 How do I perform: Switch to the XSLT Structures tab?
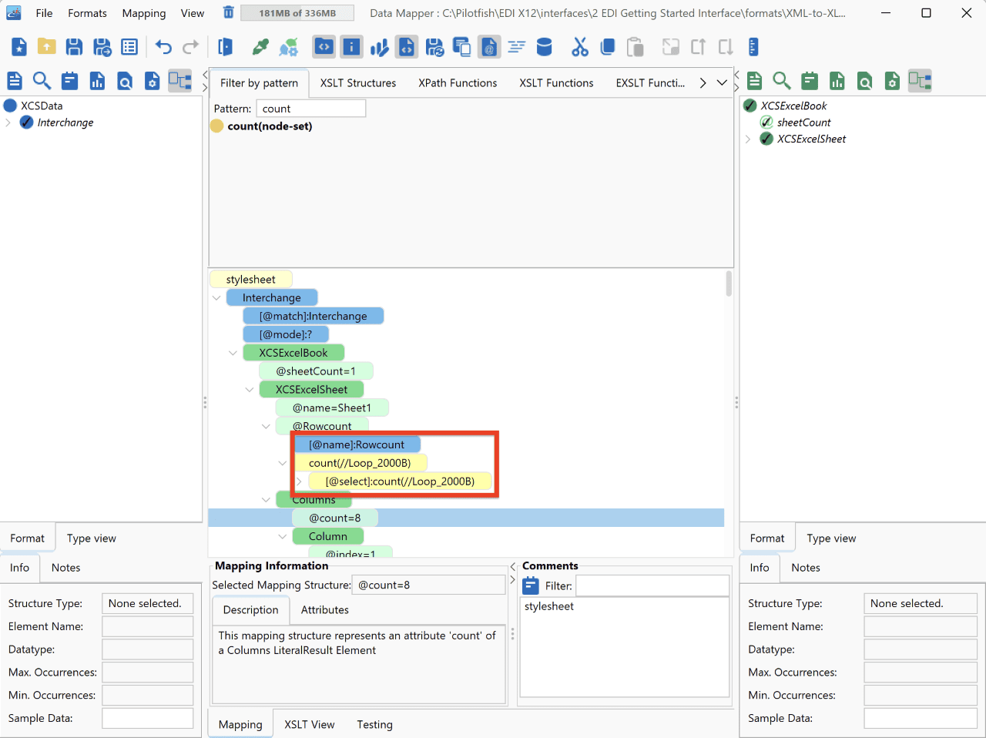[x=358, y=83]
